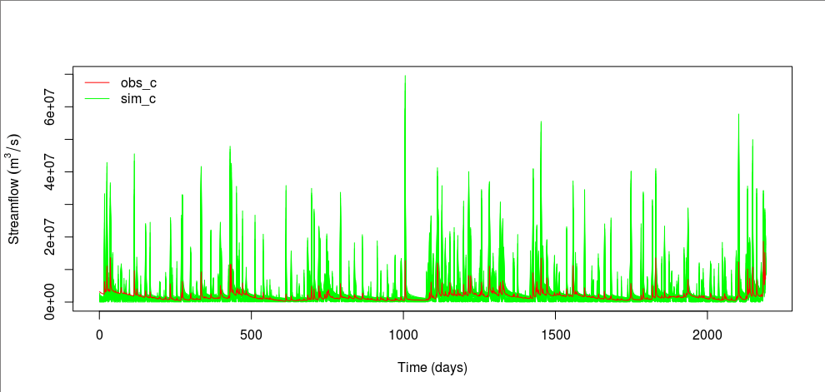
Task: Click the 2e+07 y-axis tick label
Action: (50, 236)
